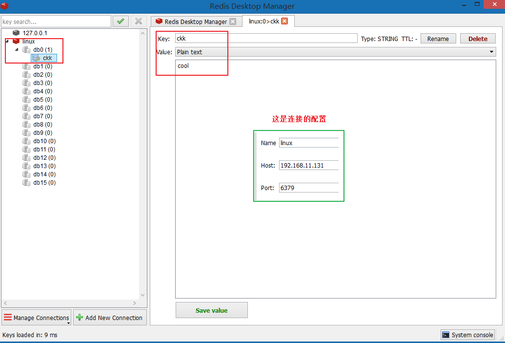Click the Port field 6379
This screenshot has width=505, height=343.
(308, 188)
